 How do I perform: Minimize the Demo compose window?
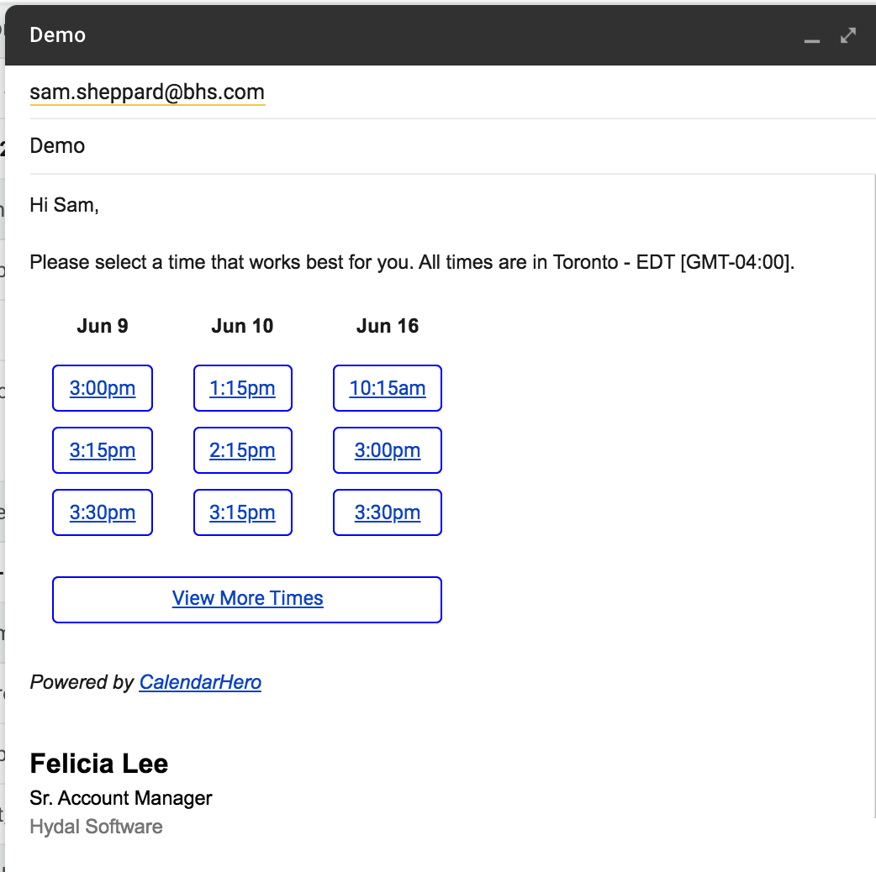point(811,37)
